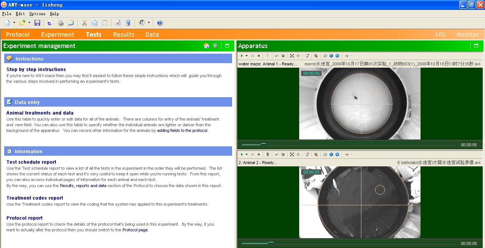485x248 pixels.
Task: Click the Save icon in main toolbar
Action: (37, 23)
